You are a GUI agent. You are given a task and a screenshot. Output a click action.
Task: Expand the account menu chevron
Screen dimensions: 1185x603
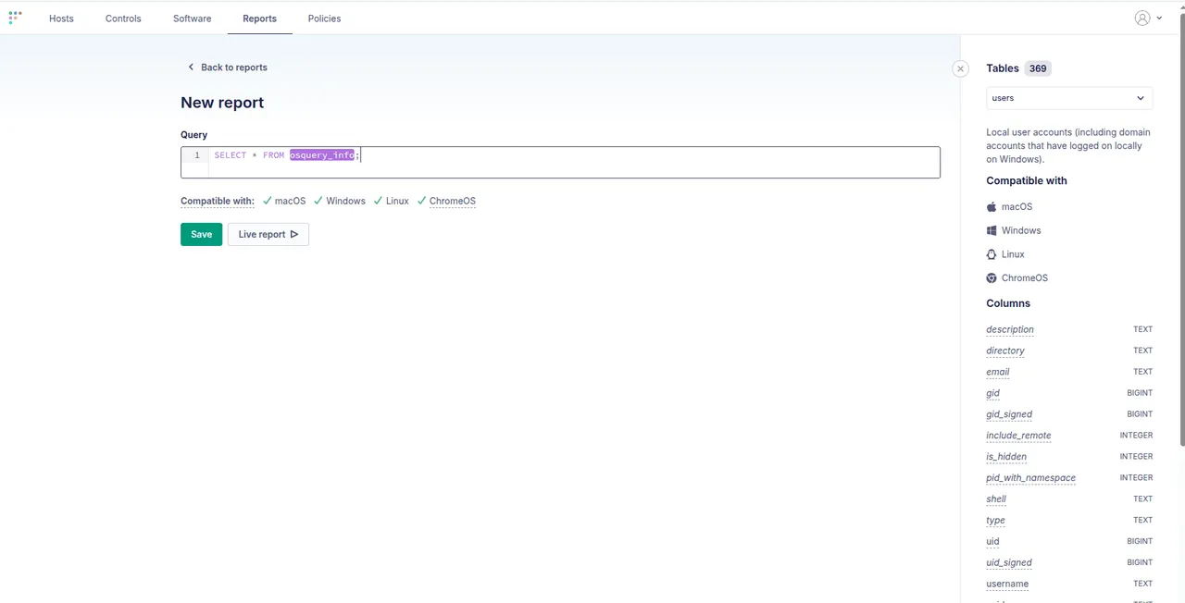[x=1159, y=18]
